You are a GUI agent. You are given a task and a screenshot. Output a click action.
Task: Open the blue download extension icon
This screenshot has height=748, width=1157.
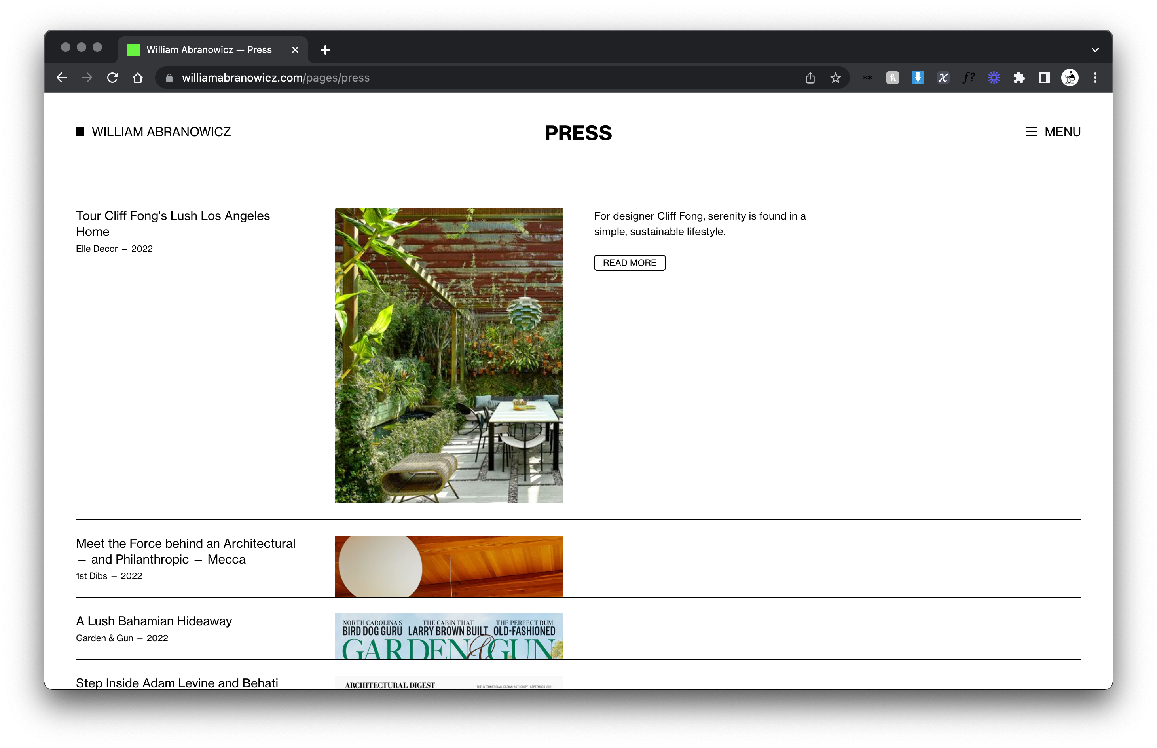(x=918, y=78)
